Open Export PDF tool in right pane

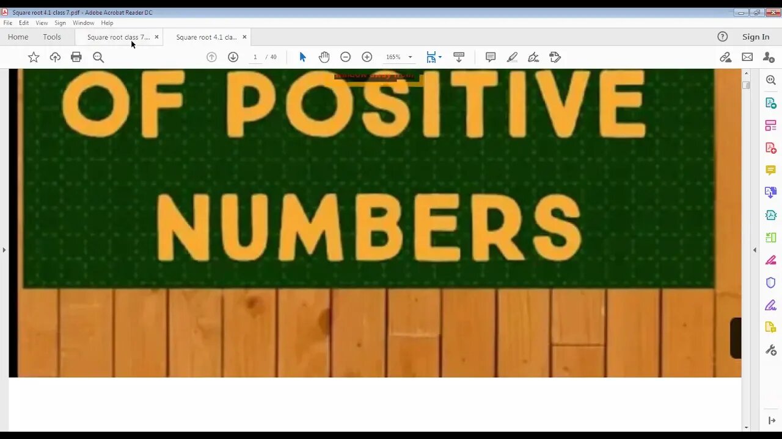click(x=771, y=103)
